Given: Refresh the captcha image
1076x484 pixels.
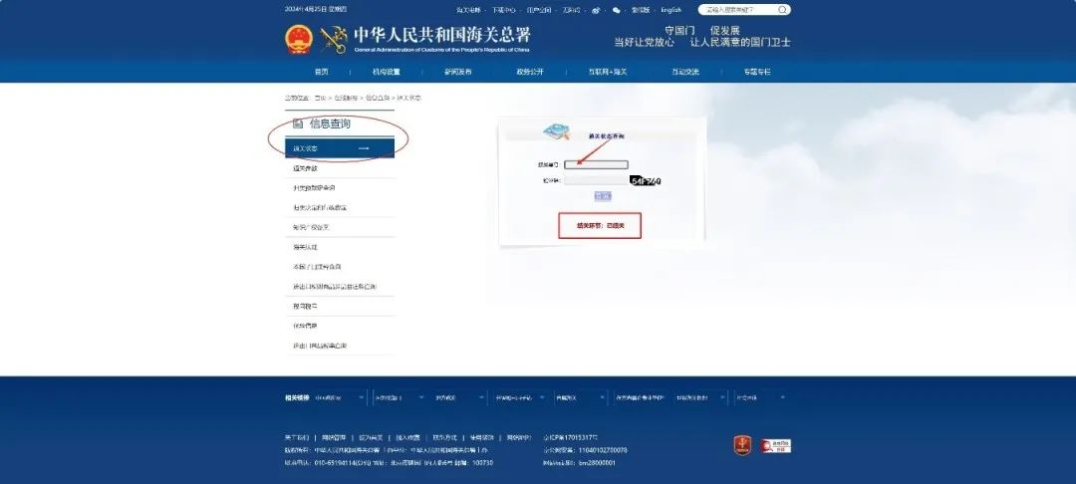Looking at the screenshot, I should pos(645,180).
